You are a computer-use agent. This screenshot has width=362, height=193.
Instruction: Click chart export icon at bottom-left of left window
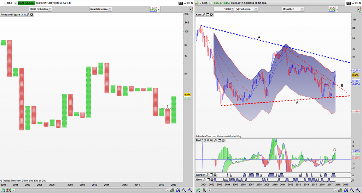pyautogui.click(x=3, y=190)
